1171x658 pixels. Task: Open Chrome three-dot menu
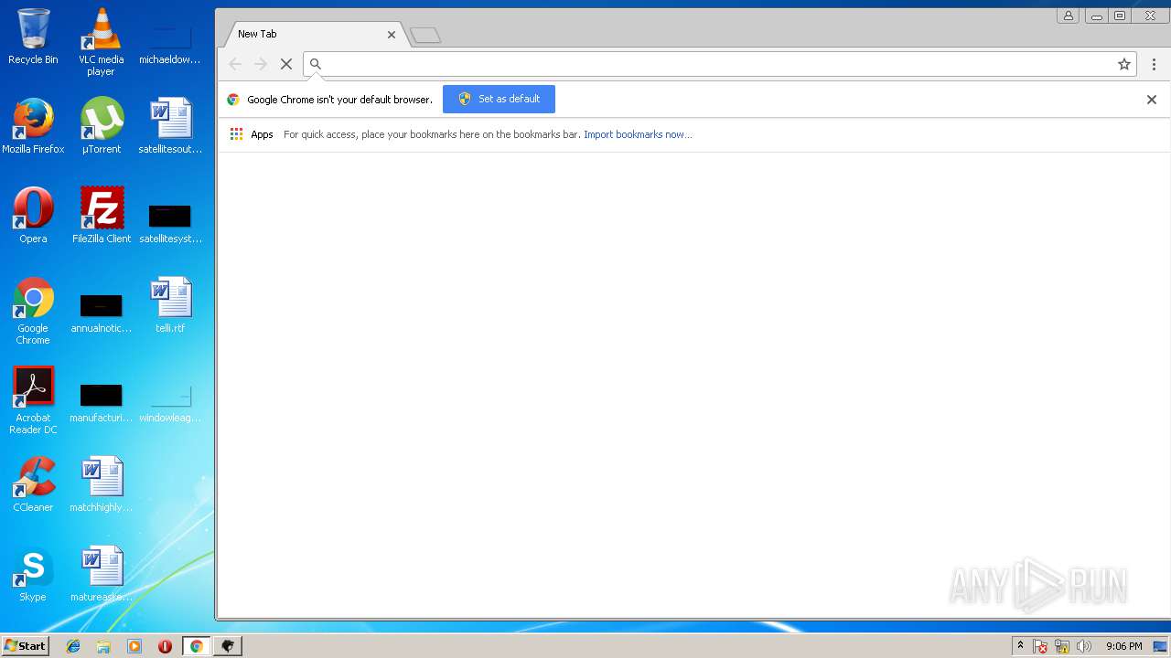click(x=1154, y=64)
